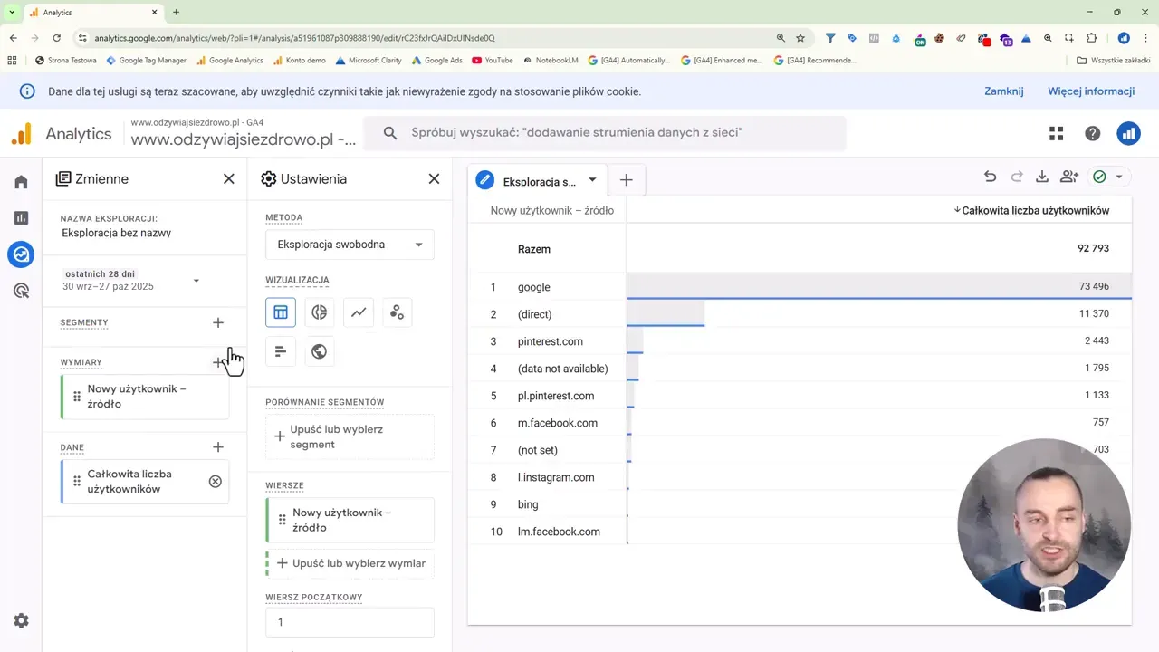The image size is (1159, 652).
Task: Bookmark this page with the star
Action: pos(800,38)
